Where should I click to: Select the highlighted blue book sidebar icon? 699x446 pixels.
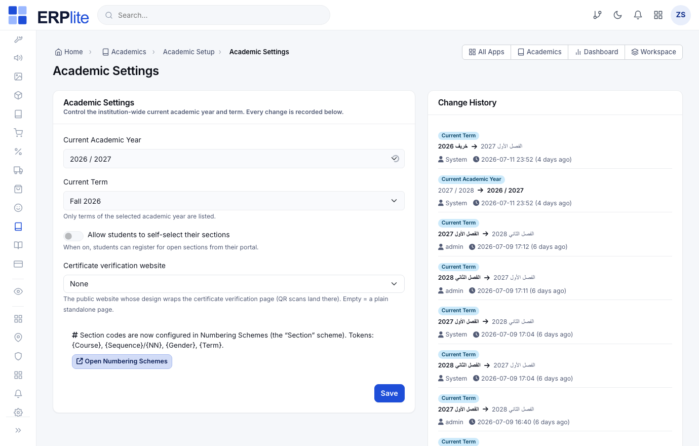(18, 227)
